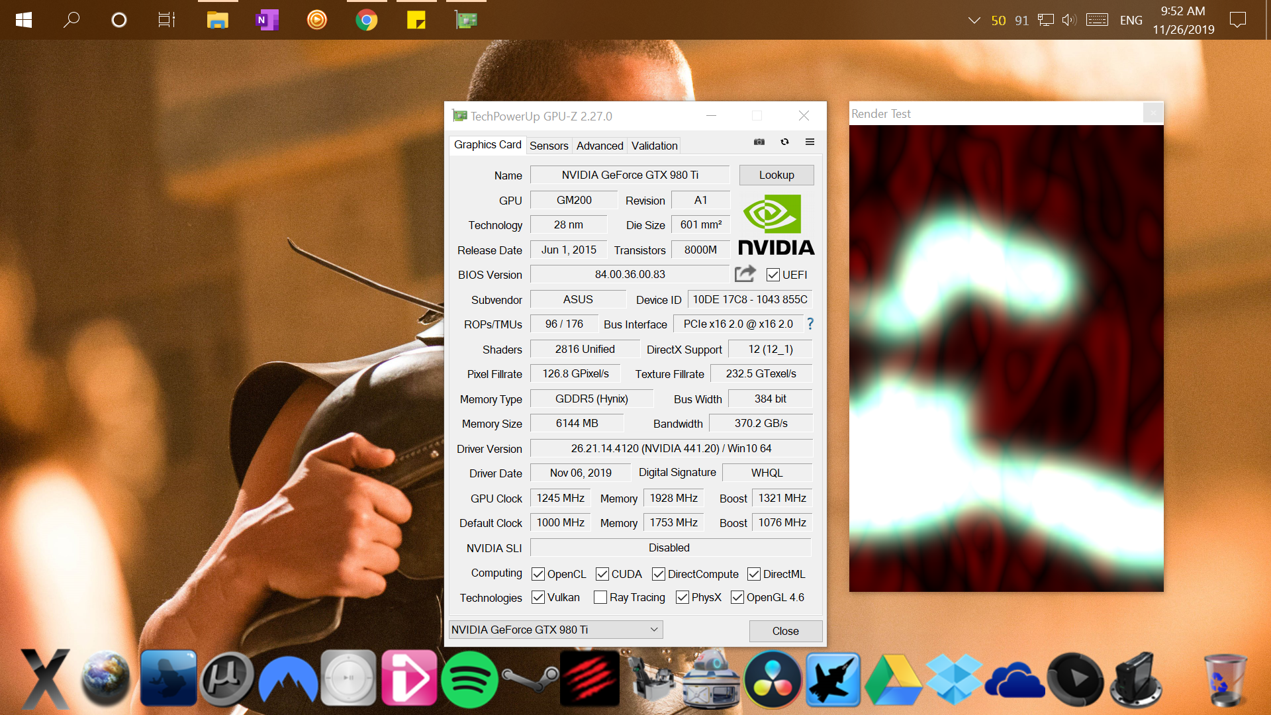1271x715 pixels.
Task: Open the Action Center notifications icon
Action: pos(1237,20)
